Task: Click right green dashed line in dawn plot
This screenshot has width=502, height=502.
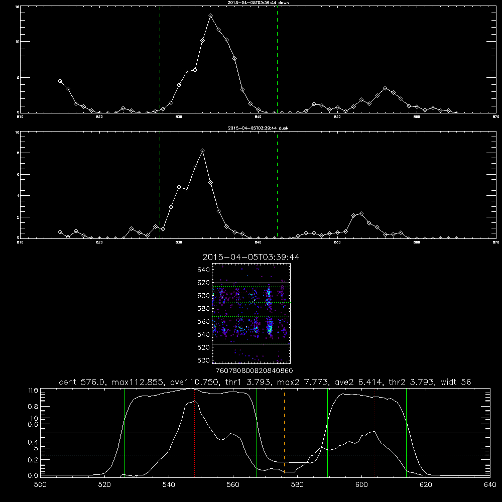Action: point(277,61)
